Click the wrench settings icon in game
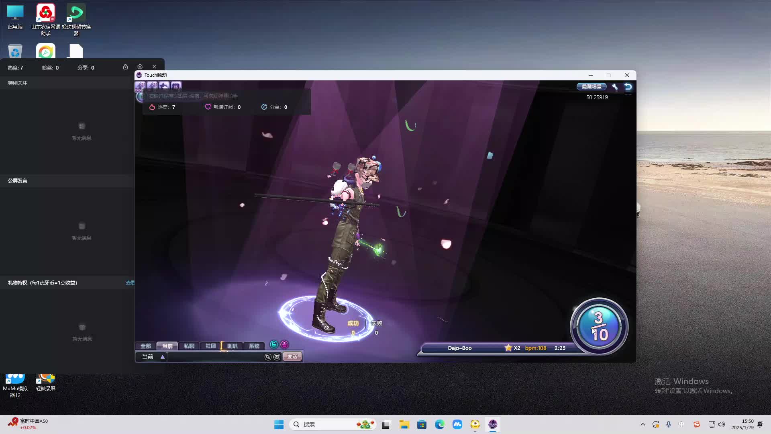 (x=615, y=87)
